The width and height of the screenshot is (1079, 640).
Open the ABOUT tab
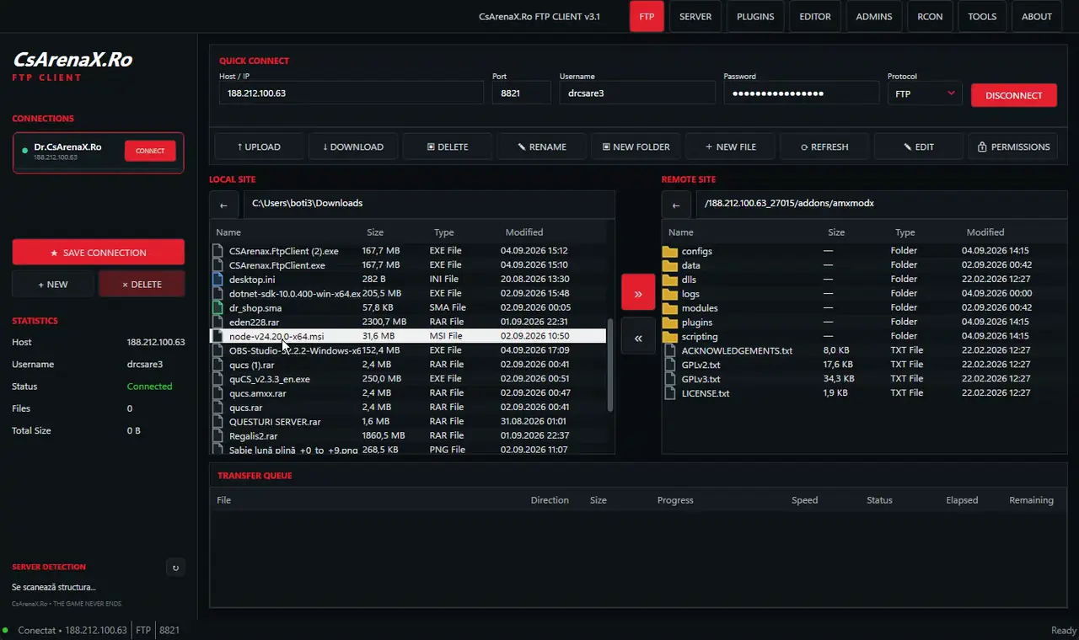[1037, 17]
